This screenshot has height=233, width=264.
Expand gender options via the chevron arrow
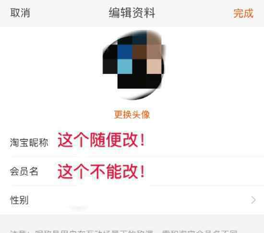(x=253, y=200)
